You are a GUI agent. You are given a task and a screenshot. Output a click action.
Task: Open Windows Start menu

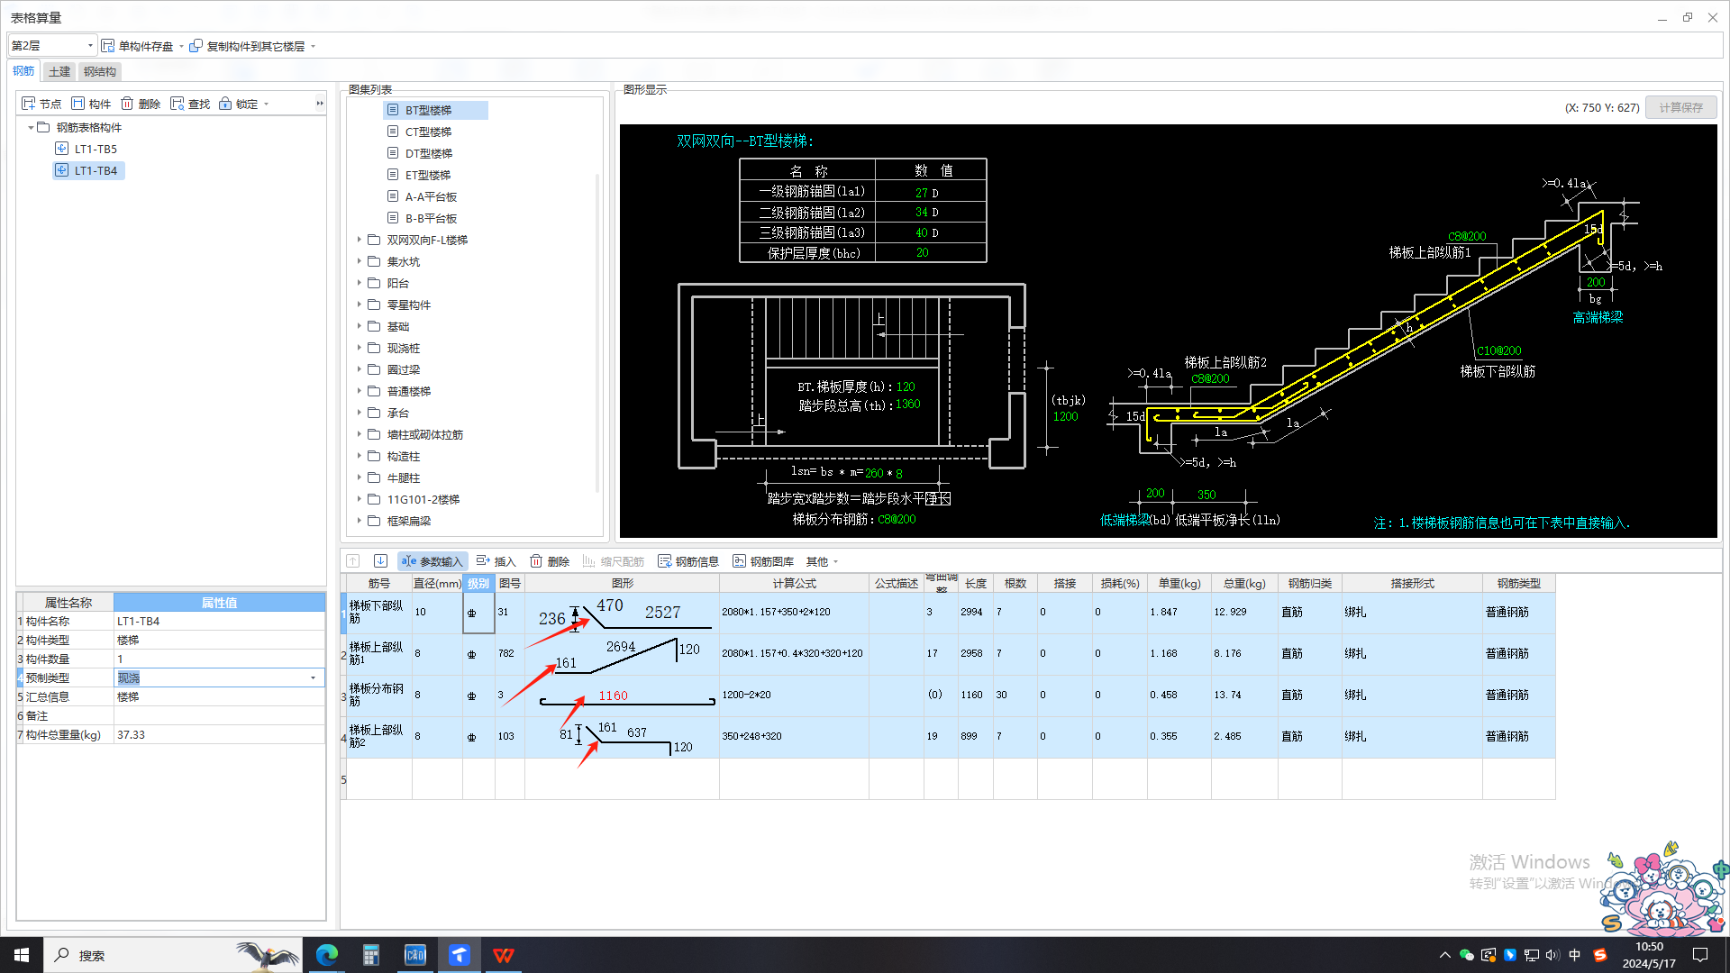point(22,955)
